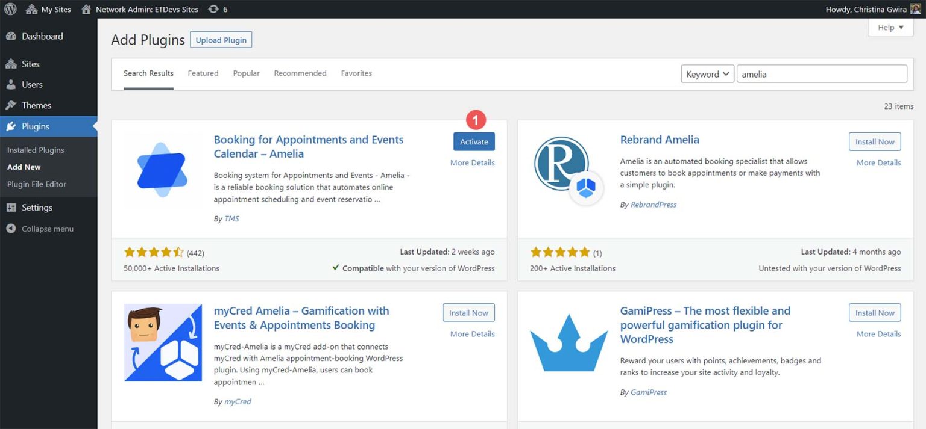Open Settings from the sidebar
This screenshot has height=429, width=926.
tap(37, 207)
